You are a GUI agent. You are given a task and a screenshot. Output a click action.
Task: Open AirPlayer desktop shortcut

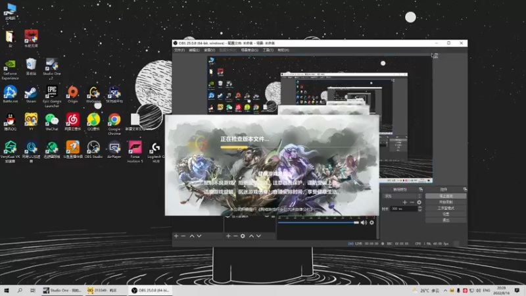tap(114, 150)
